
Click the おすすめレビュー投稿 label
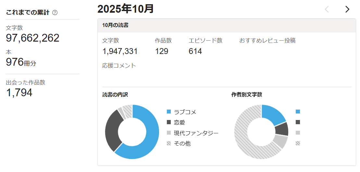[267, 41]
